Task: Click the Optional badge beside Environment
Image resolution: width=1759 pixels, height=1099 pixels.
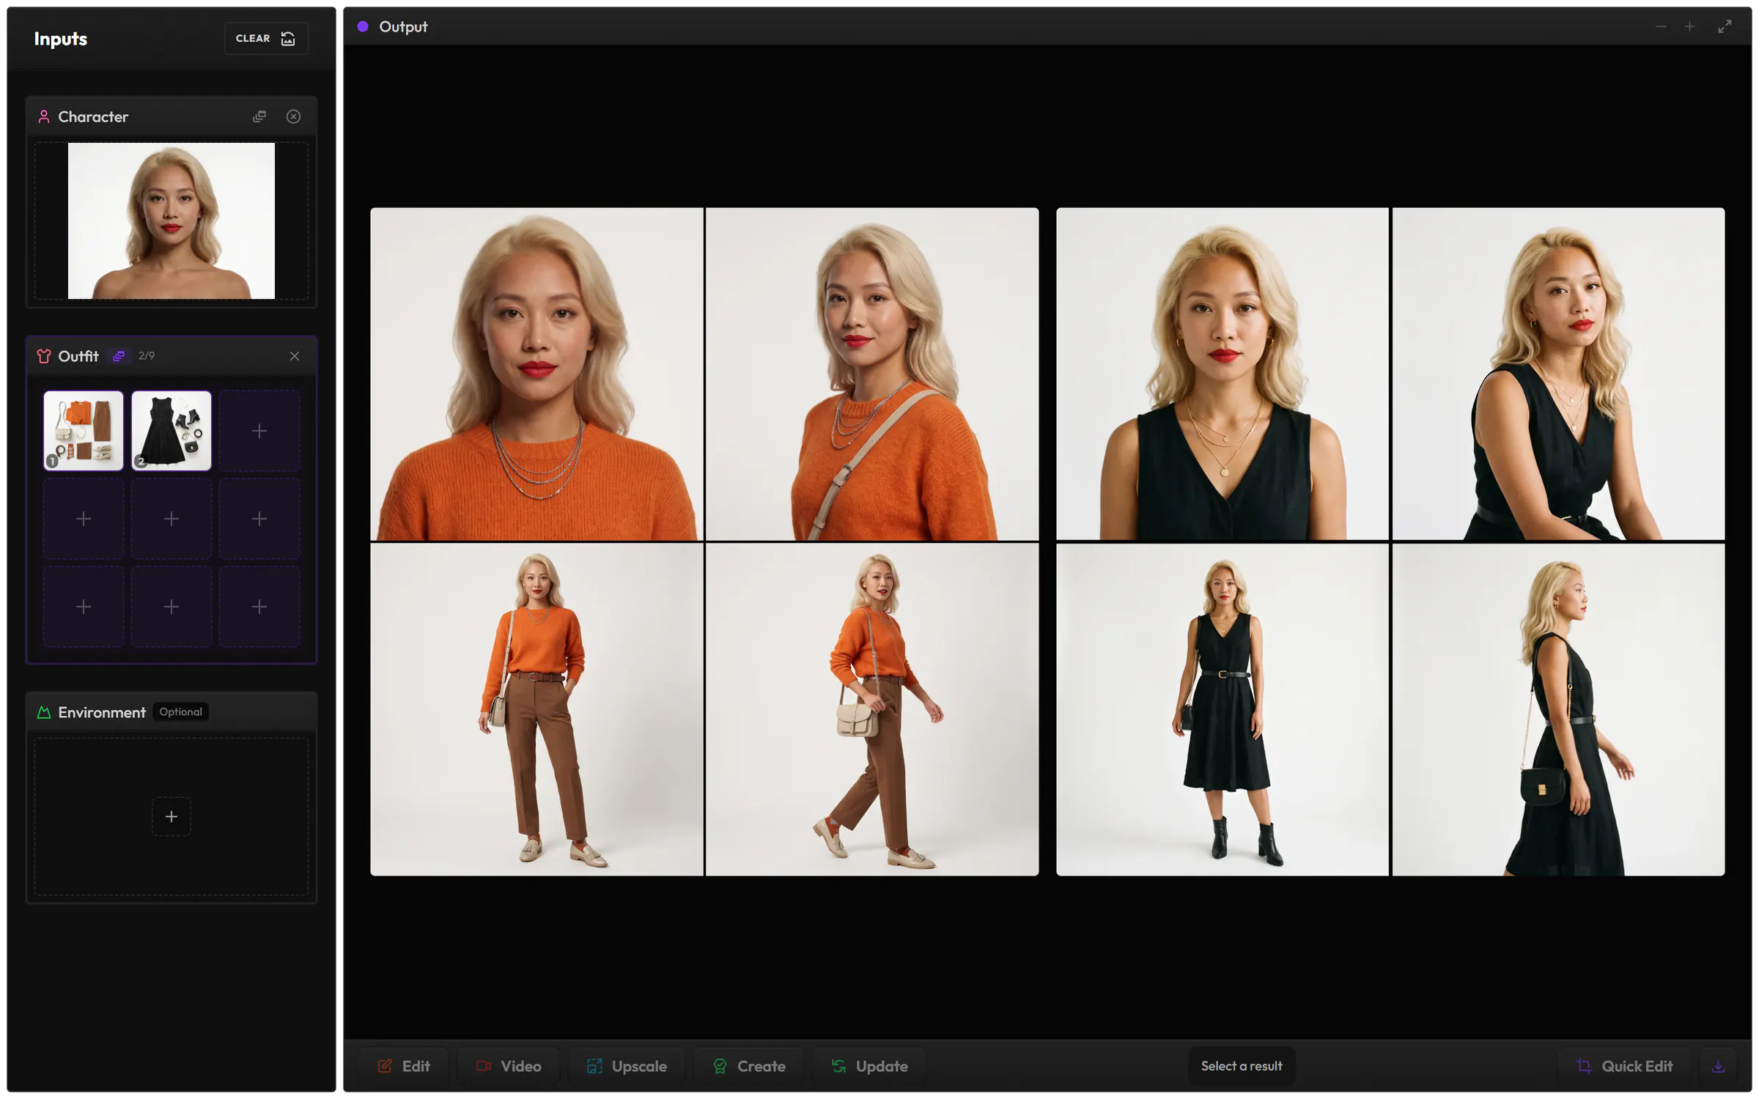Action: [181, 712]
